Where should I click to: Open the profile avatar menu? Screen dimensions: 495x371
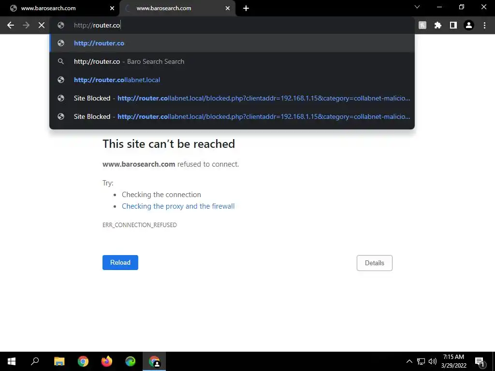click(469, 25)
